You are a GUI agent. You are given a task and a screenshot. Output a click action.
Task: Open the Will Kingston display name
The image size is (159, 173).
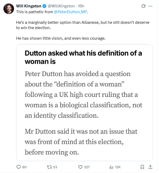(29, 6)
